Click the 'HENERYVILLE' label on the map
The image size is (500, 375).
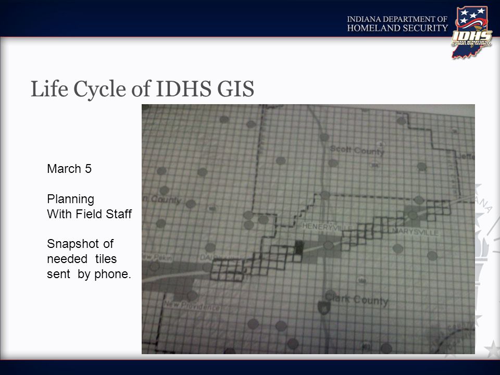326,227
